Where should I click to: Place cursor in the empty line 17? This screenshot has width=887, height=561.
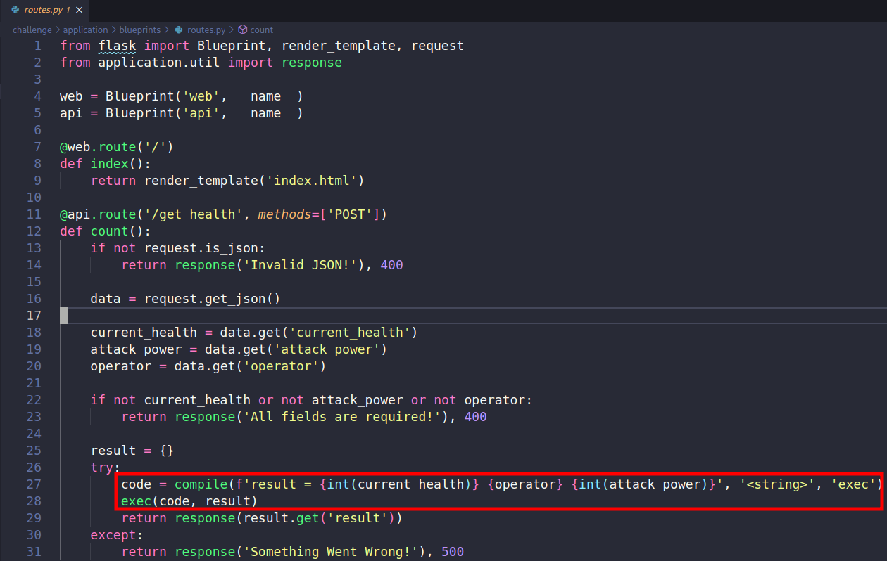click(282, 315)
